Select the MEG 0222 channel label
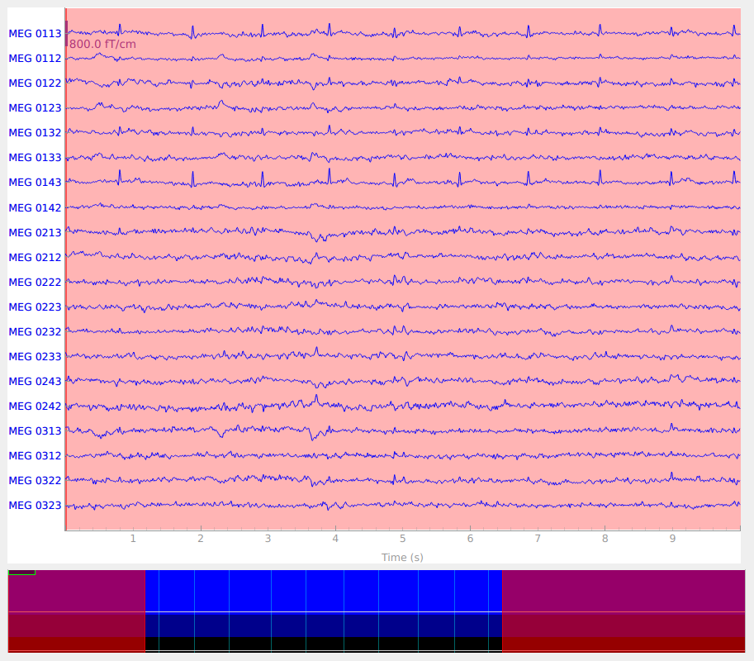Image resolution: width=754 pixels, height=661 pixels. click(35, 282)
